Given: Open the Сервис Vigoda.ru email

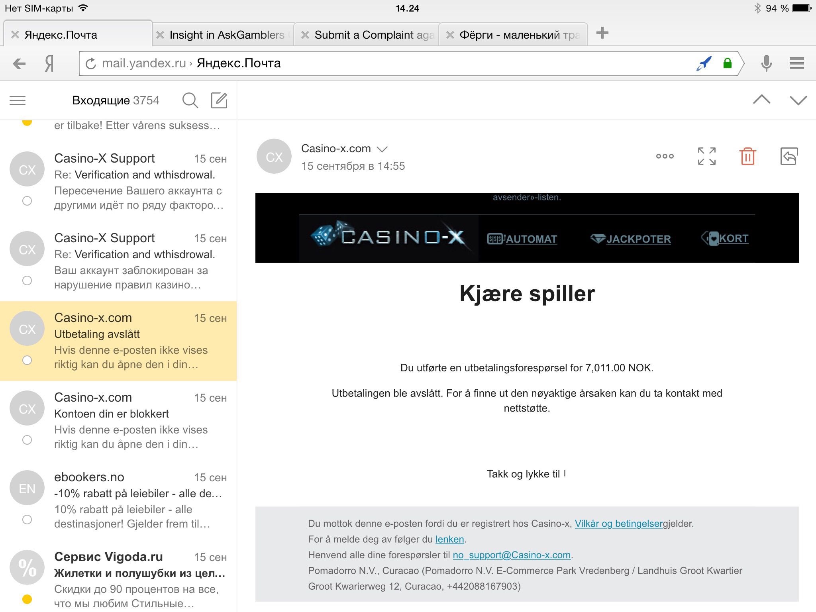Looking at the screenshot, I should (118, 576).
